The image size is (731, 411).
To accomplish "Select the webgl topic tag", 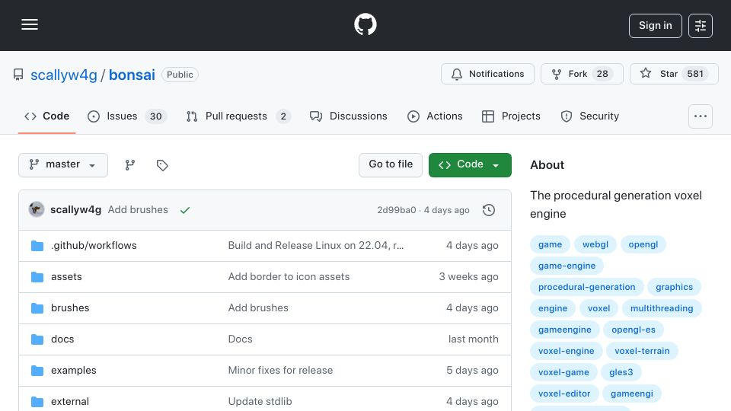I will coord(595,244).
